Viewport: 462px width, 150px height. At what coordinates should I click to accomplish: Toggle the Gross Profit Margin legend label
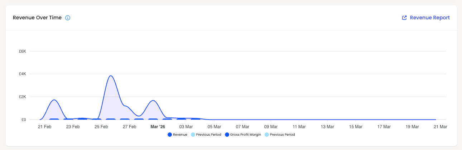point(246,135)
